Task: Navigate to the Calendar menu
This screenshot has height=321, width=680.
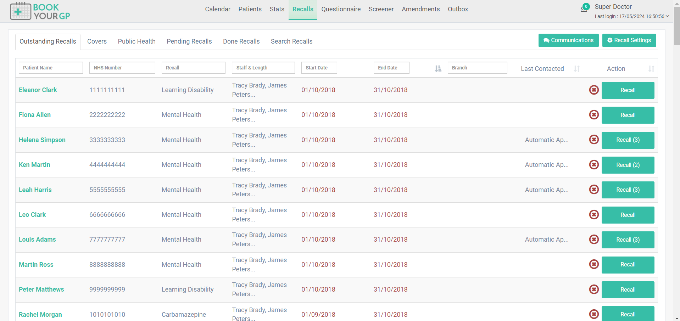Action: click(217, 9)
